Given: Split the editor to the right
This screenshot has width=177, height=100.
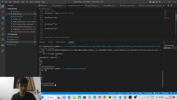Looking at the screenshot, I should (x=171, y=6).
